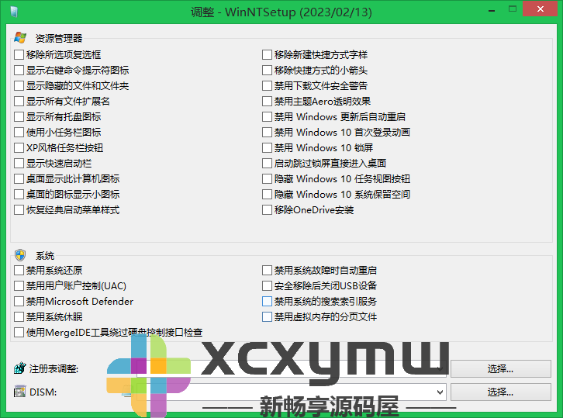
Task: Check 禁用系统还原 option
Action: pos(19,270)
